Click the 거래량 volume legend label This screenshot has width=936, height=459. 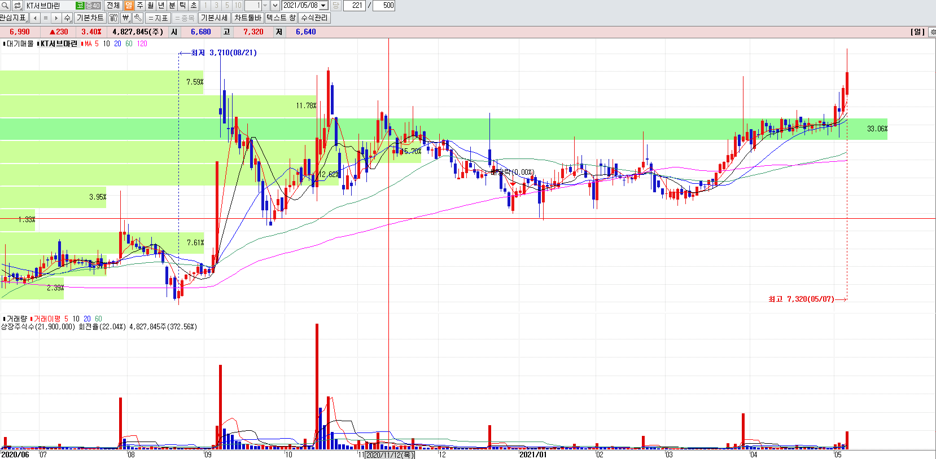click(16, 319)
